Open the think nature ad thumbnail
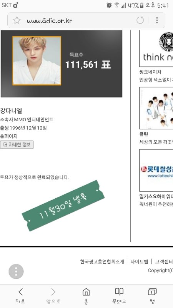The image size is (173, 308). pyautogui.click(x=156, y=49)
